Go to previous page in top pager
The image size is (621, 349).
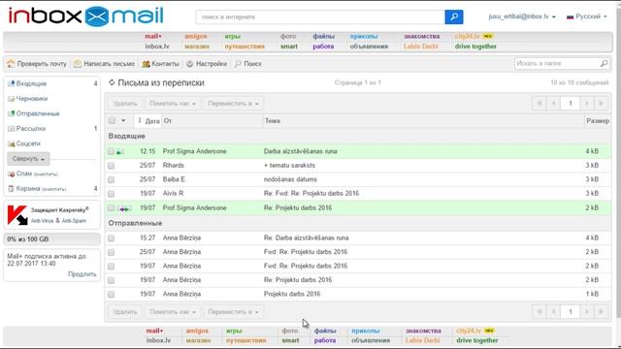coord(553,104)
